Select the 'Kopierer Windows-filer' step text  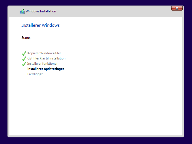[x=44, y=53]
